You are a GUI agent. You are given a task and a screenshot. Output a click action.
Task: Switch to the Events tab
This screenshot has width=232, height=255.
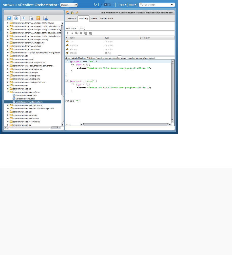coord(94,18)
